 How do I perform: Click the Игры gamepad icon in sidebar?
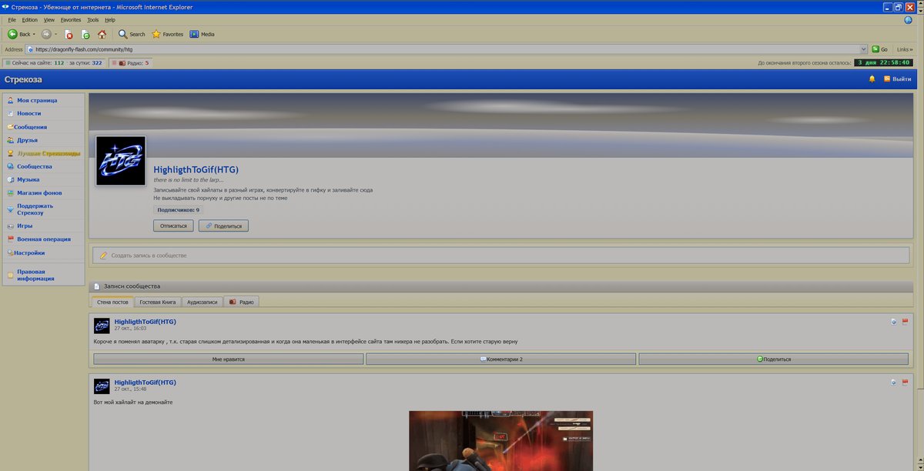pos(10,226)
